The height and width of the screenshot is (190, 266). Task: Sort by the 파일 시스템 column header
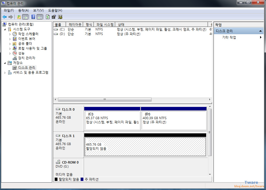click(105, 25)
